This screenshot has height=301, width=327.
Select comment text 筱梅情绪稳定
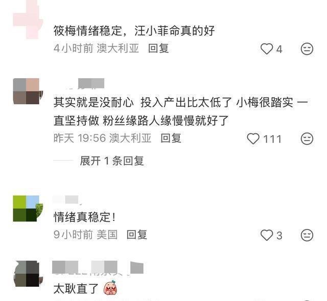coord(88,31)
